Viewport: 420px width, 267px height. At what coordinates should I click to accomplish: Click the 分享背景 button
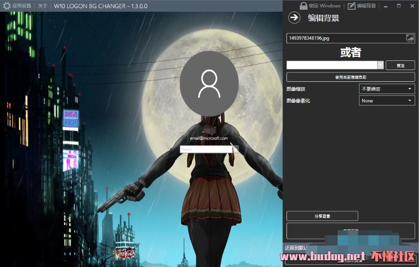(322, 216)
